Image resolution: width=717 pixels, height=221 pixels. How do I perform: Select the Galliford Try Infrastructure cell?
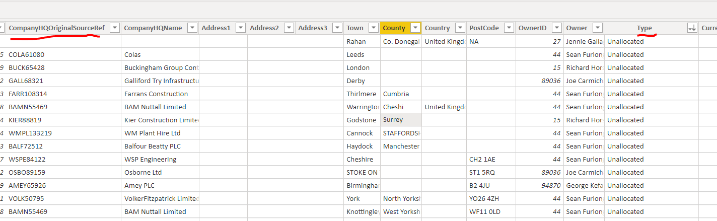(x=160, y=81)
